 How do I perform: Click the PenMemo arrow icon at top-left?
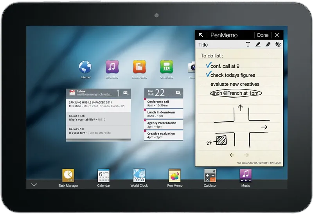tap(201, 35)
